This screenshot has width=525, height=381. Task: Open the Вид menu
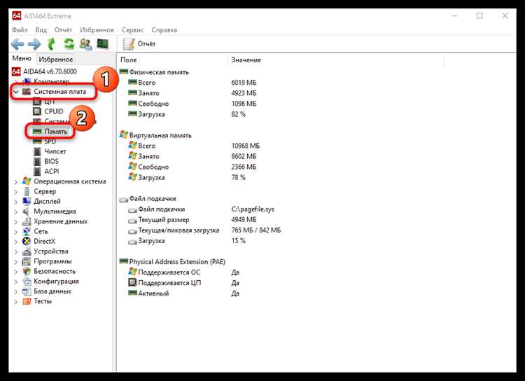[x=41, y=30]
